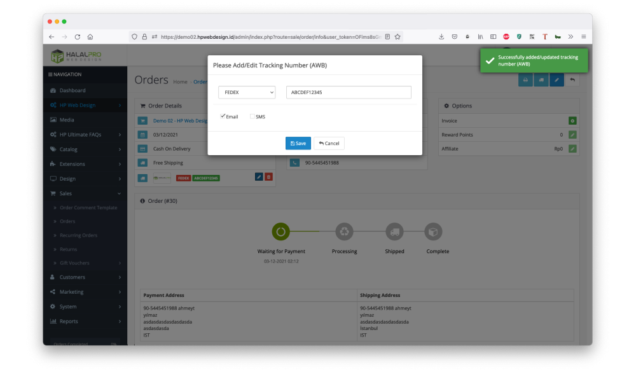
Task: Edit tracking number with blue pencil icon
Action: coord(259,177)
